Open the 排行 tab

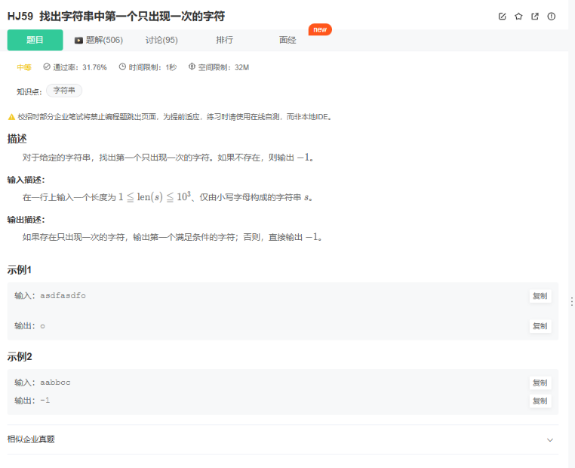point(224,40)
